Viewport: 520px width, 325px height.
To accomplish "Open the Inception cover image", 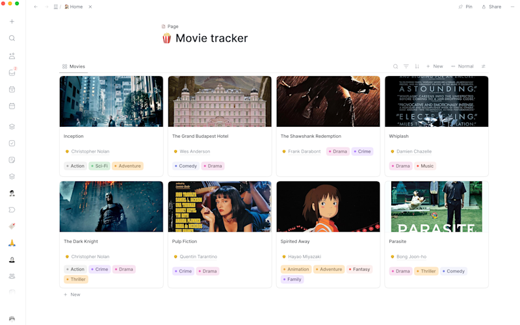I will [x=111, y=101].
